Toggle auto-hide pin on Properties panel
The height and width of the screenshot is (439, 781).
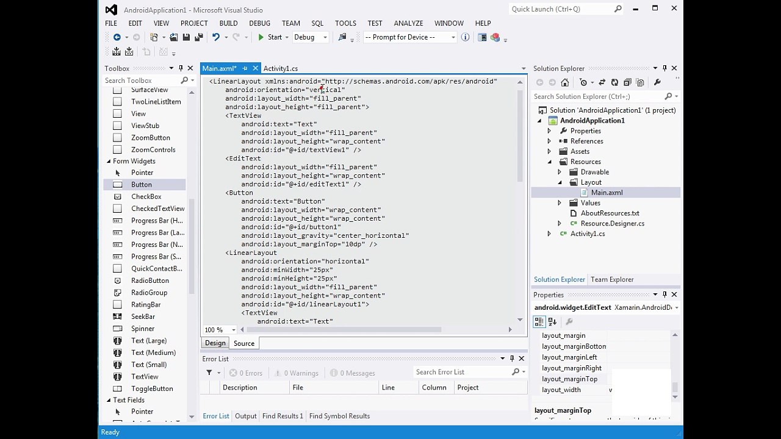coord(664,294)
